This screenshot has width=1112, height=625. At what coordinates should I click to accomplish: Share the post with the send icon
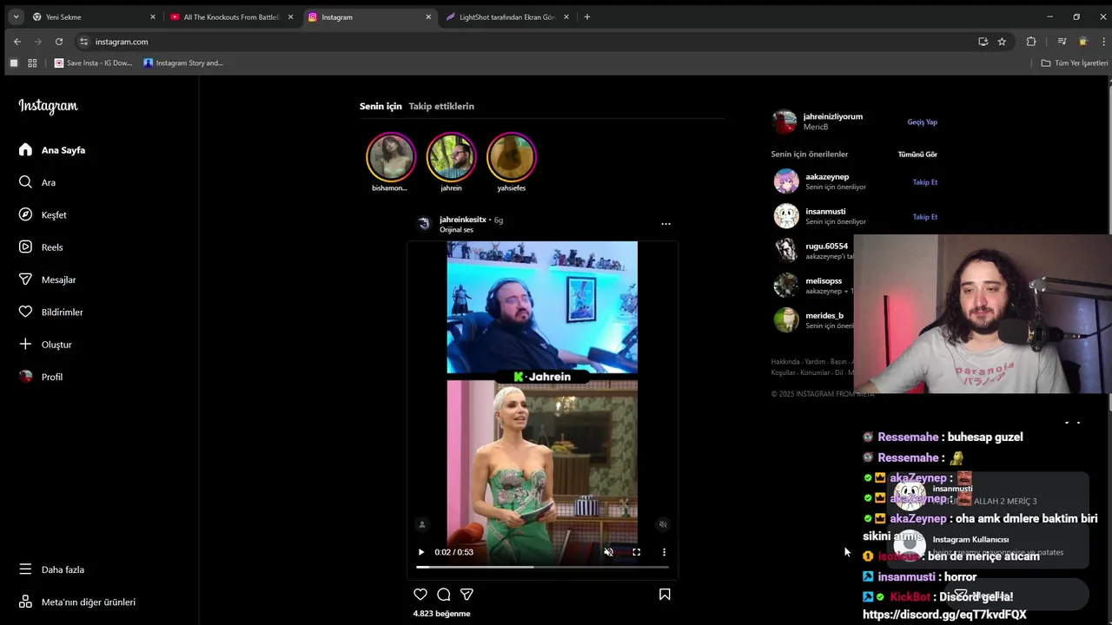(467, 595)
